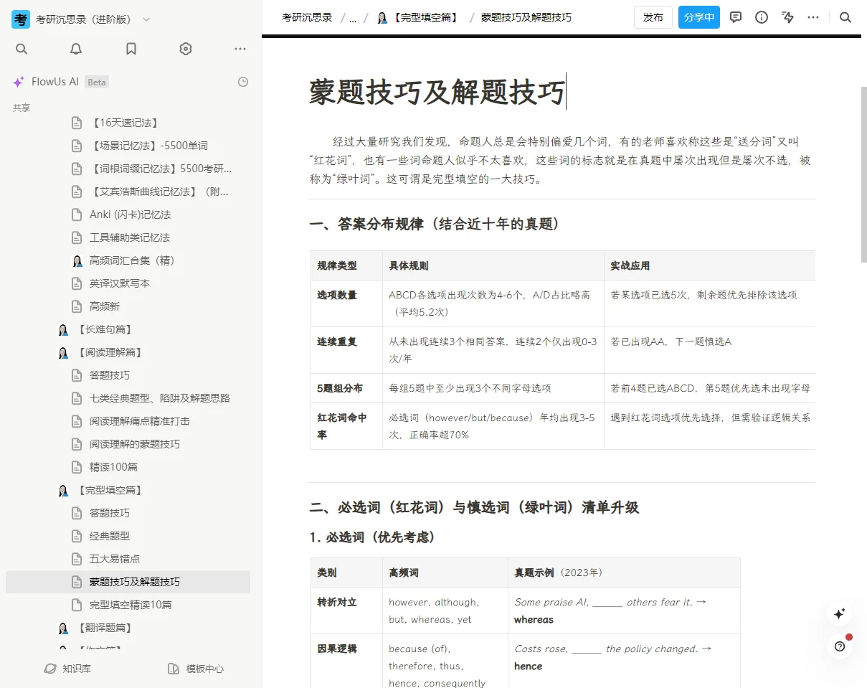Open 模板中心 at sidebar bottom
867x688 pixels.
click(196, 669)
